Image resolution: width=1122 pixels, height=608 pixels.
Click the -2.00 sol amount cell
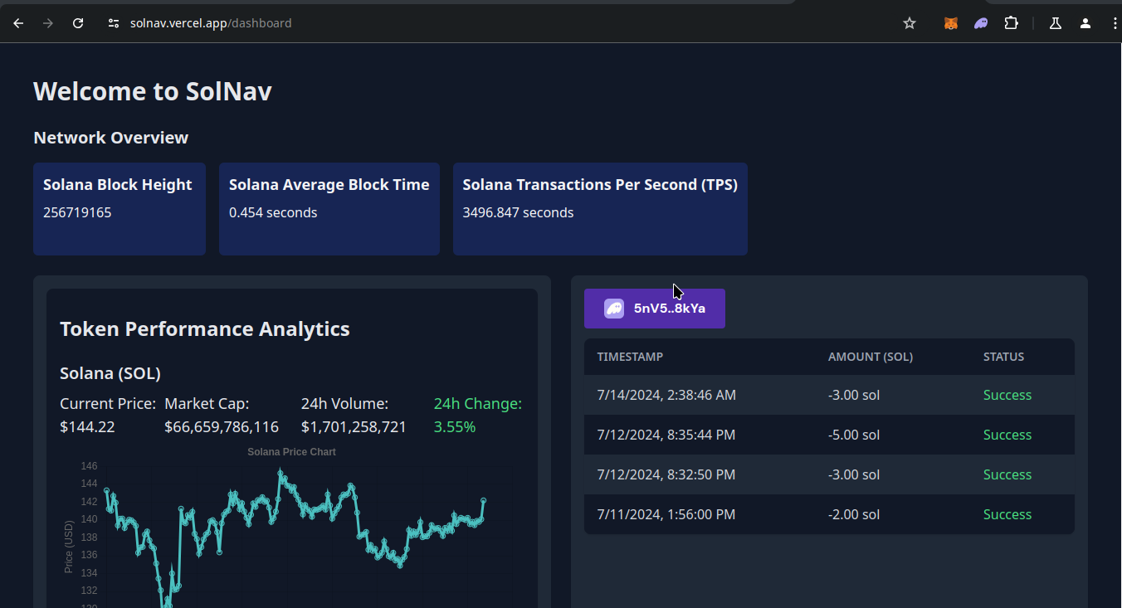click(x=854, y=514)
